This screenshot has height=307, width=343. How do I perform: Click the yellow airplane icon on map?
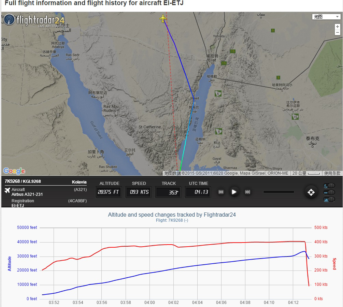[163, 18]
